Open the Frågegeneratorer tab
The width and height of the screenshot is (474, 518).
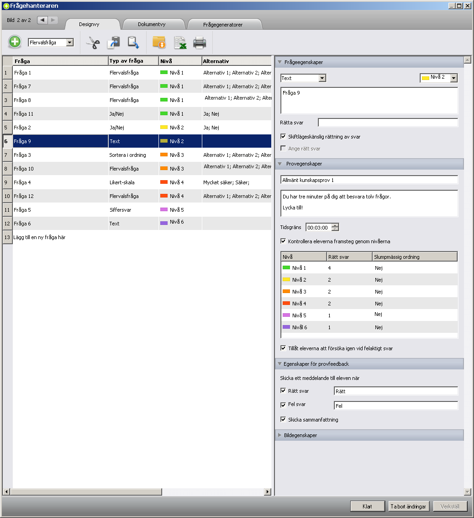tap(223, 24)
